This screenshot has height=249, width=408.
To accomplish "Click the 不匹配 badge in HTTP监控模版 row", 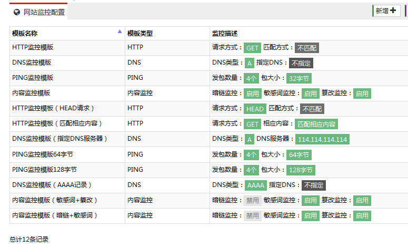I will click(x=306, y=48).
